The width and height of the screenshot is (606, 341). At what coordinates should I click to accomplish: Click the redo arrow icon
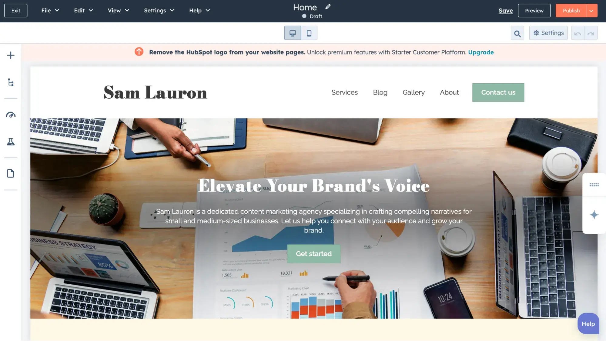pos(591,32)
